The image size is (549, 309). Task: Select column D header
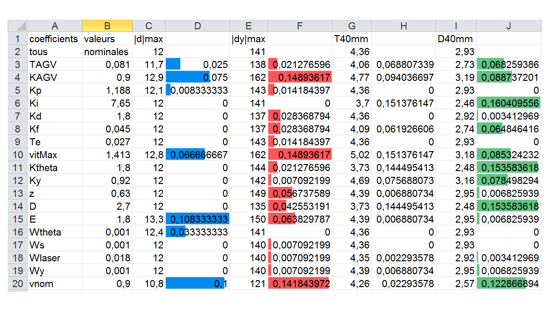(197, 26)
